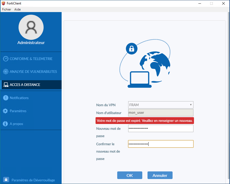
Task: Click the padlock icon for unlock settings
Action: 6,180
